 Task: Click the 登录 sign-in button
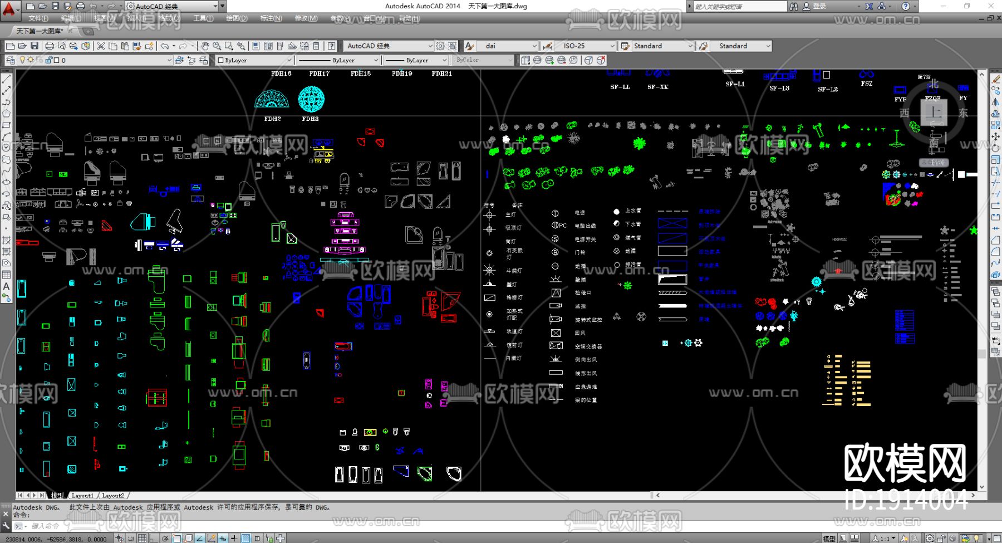click(x=819, y=6)
